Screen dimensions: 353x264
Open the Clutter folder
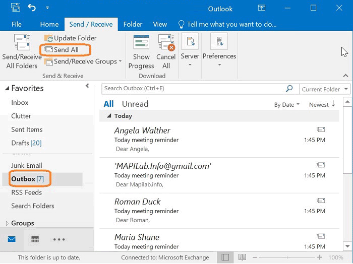coord(21,116)
